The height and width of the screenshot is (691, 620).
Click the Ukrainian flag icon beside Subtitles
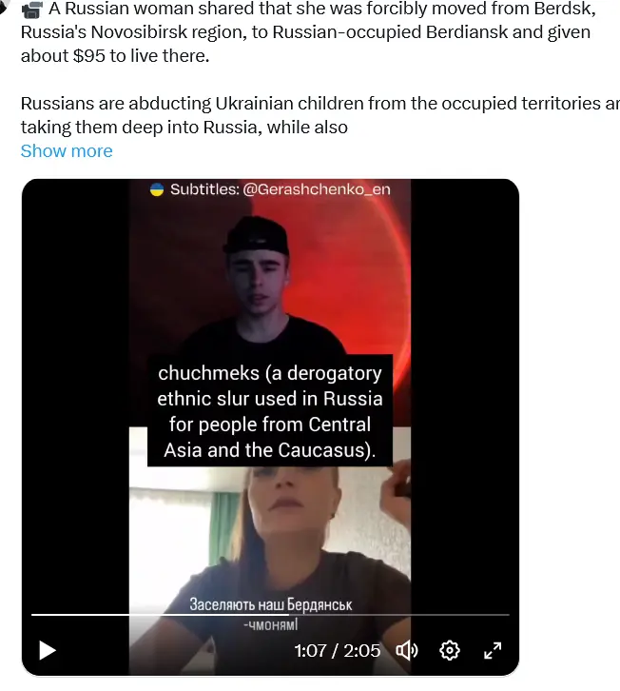click(157, 189)
